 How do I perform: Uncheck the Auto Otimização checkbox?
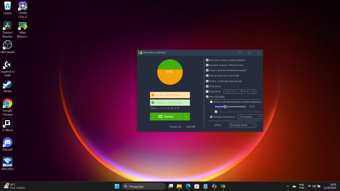pos(207,97)
